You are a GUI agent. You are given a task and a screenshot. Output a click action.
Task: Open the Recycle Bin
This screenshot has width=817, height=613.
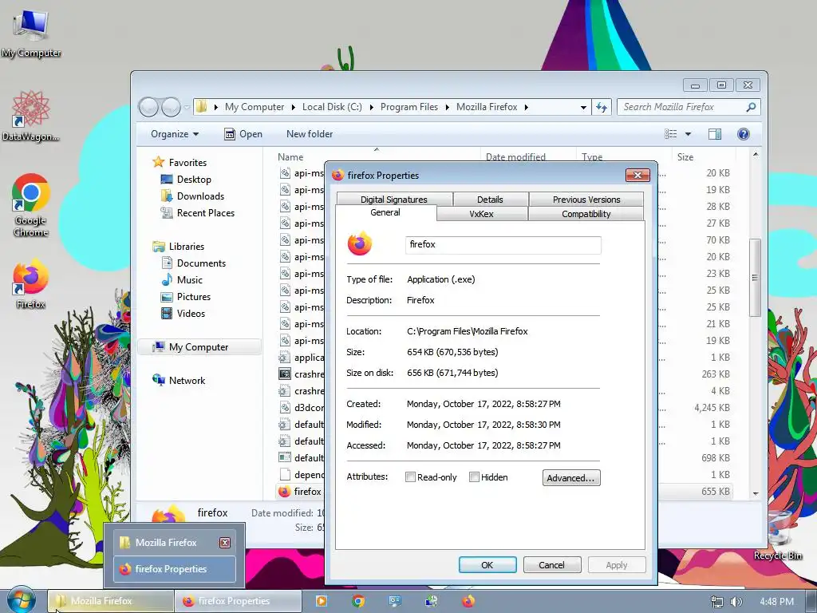[x=777, y=536]
